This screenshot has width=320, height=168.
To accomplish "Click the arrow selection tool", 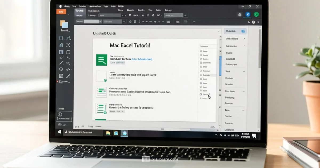I will pos(69,38).
